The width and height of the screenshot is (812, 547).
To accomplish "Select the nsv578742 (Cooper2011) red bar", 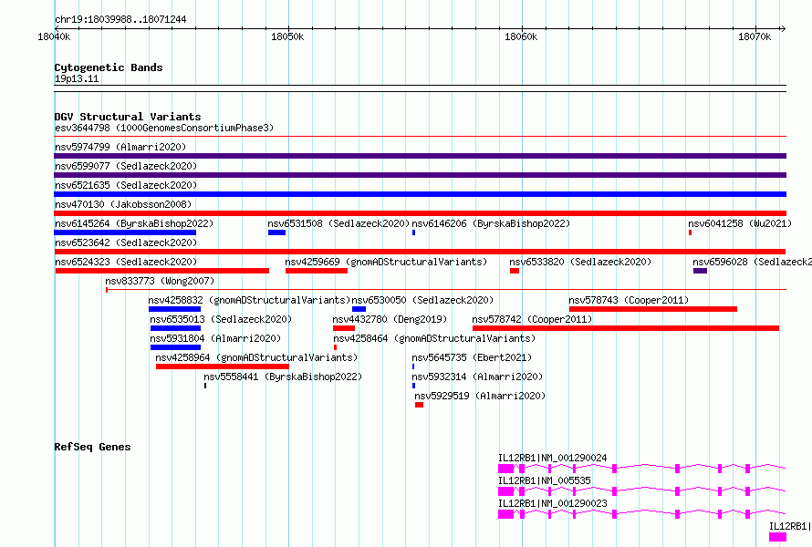I will 626,328.
